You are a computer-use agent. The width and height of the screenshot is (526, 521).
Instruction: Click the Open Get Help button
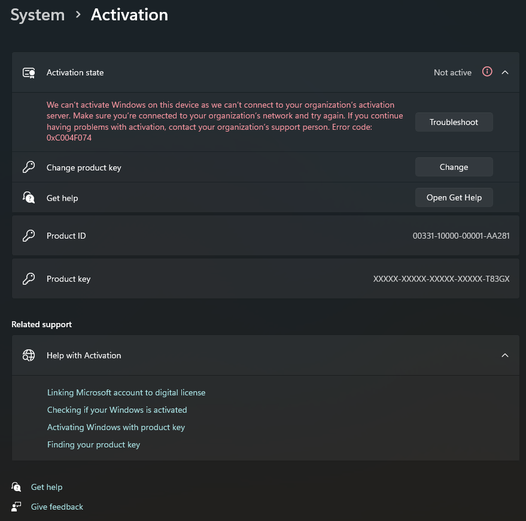[x=454, y=197]
